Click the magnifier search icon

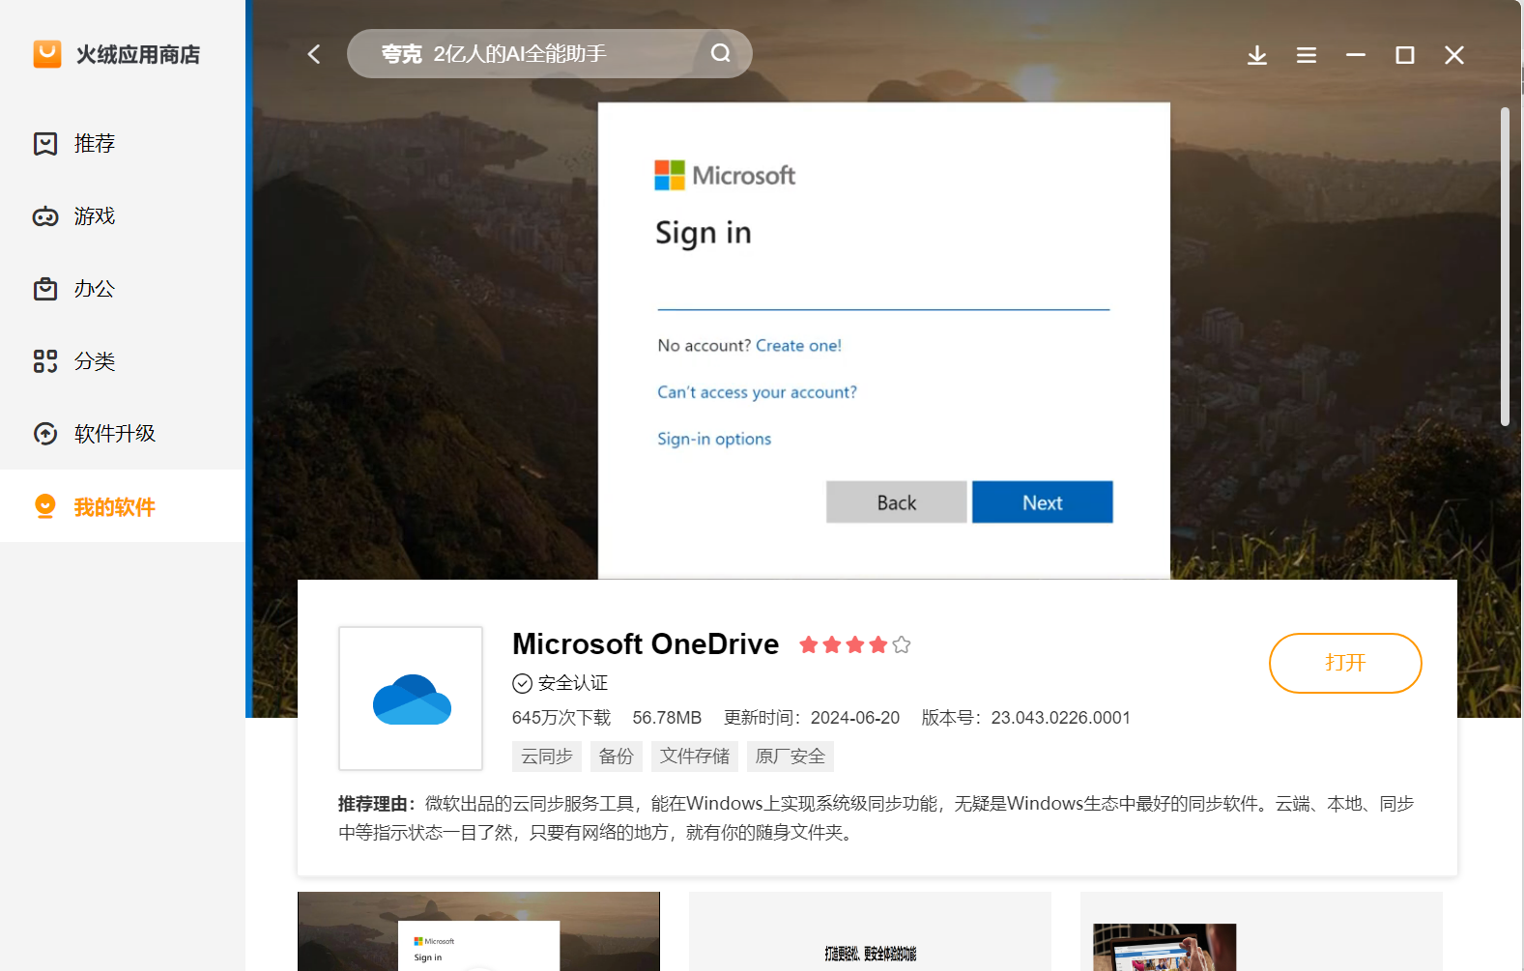(x=721, y=53)
